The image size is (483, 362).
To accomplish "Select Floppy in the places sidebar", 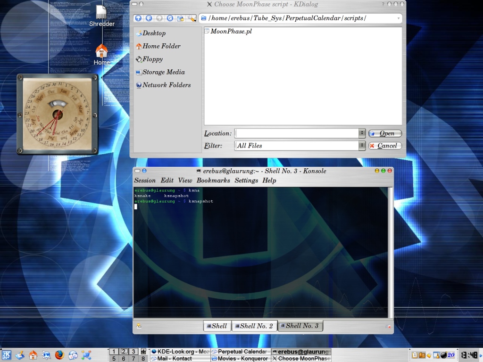I will coord(149,59).
